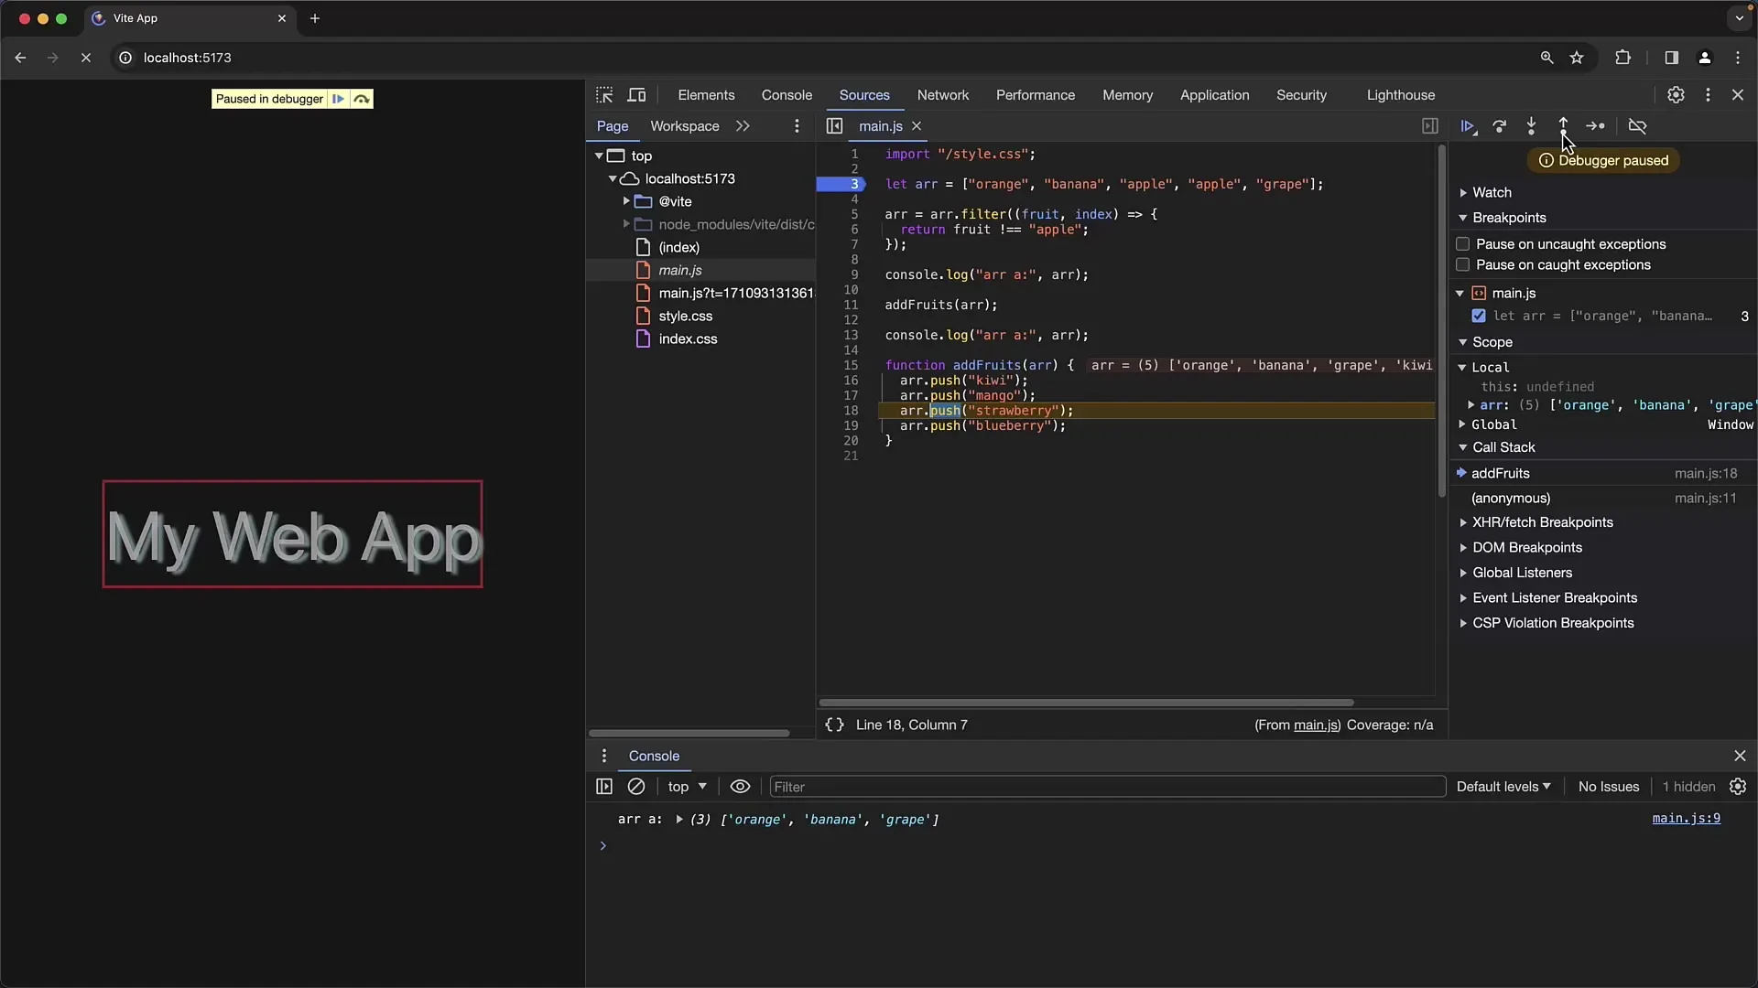Expand CSP Violation Breakpoints section
Image resolution: width=1758 pixels, height=988 pixels.
[x=1553, y=623]
